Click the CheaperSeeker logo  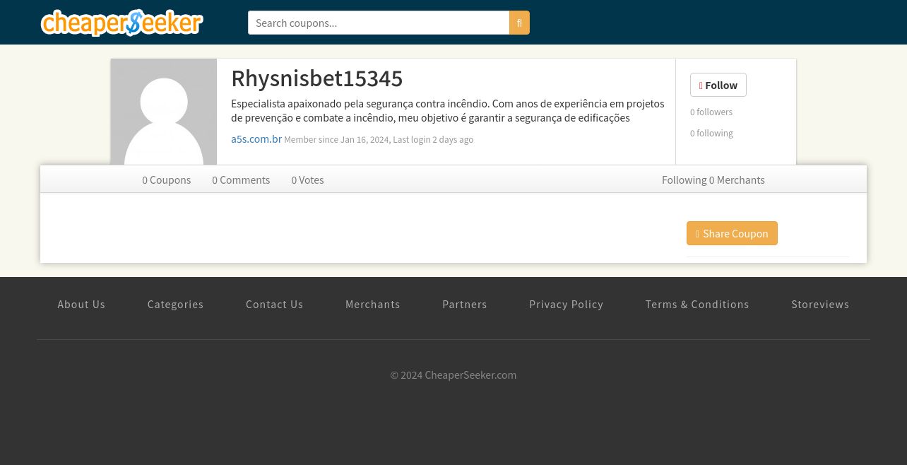(x=121, y=23)
